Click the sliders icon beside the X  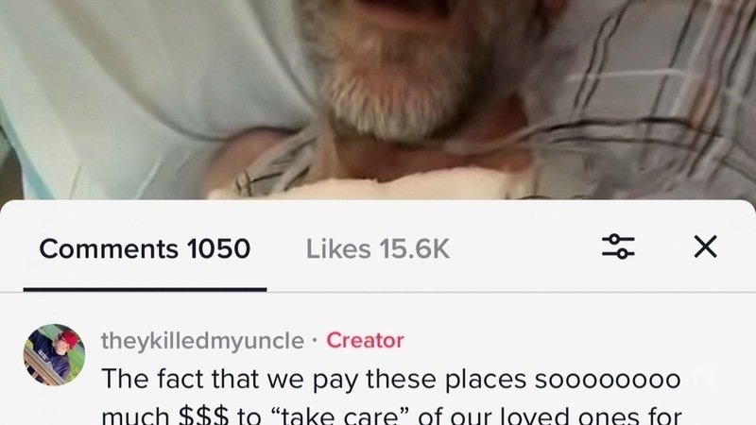point(618,246)
